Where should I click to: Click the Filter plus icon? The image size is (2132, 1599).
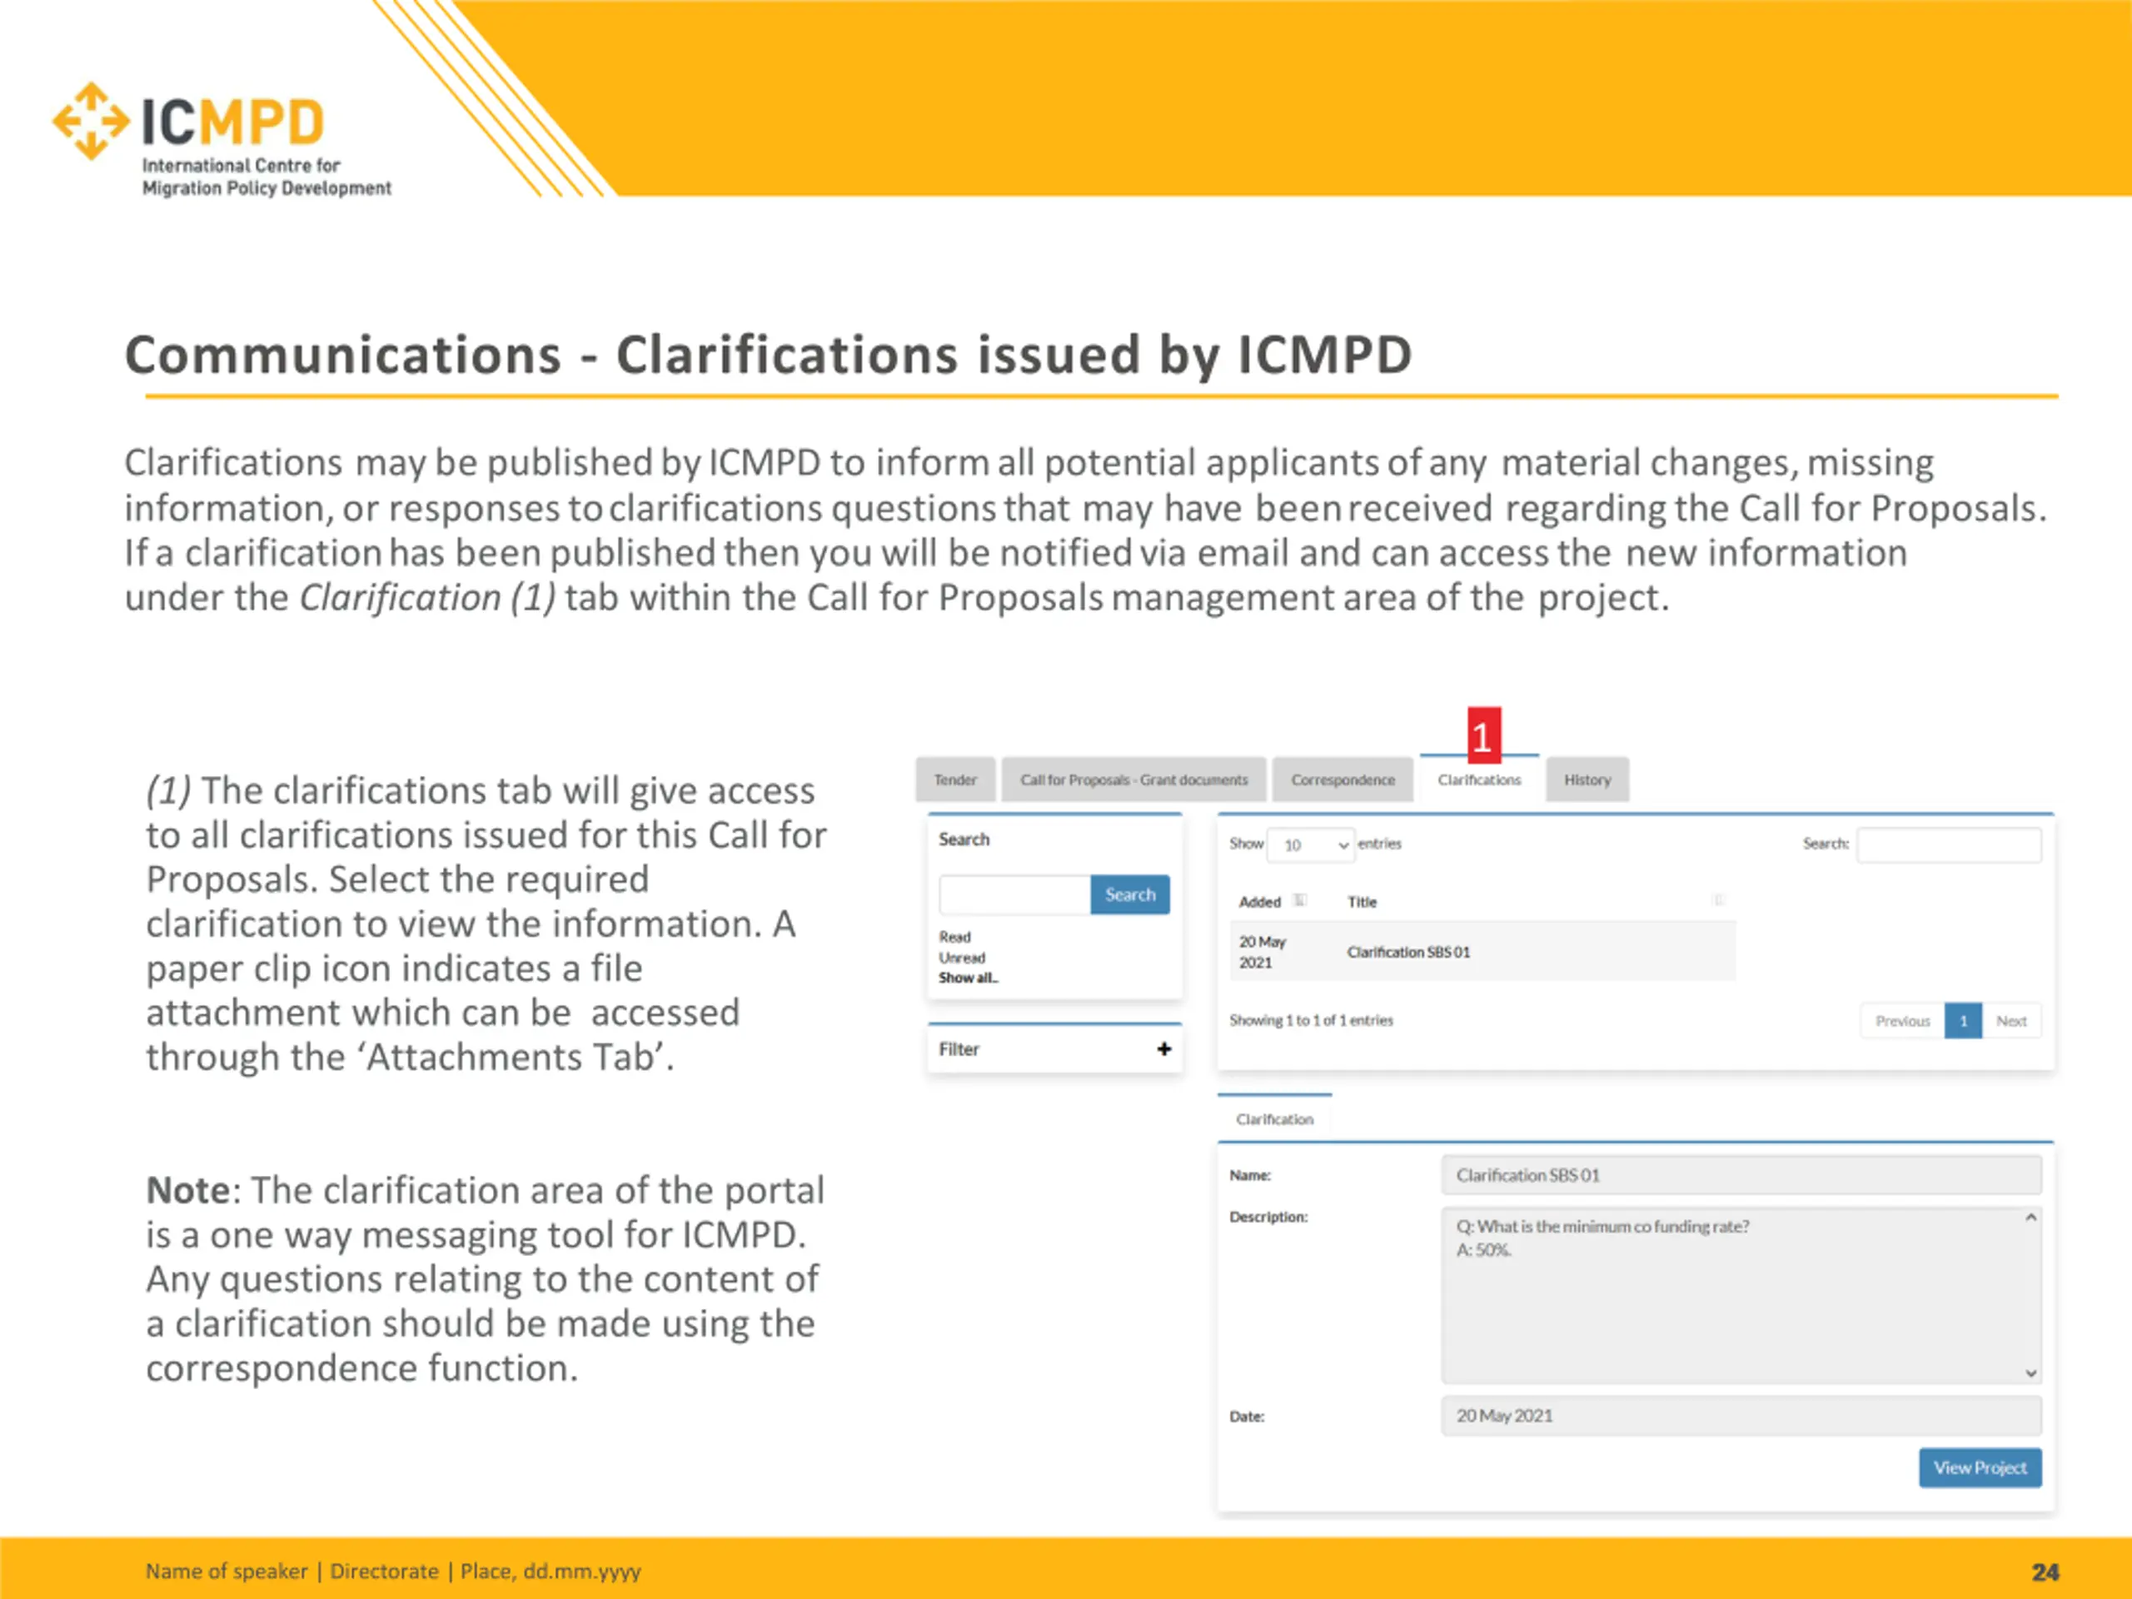[x=1163, y=1049]
